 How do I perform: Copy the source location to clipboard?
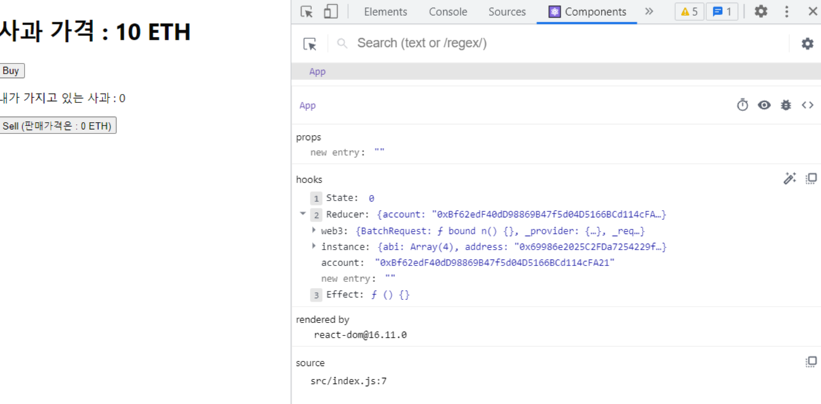tap(811, 361)
